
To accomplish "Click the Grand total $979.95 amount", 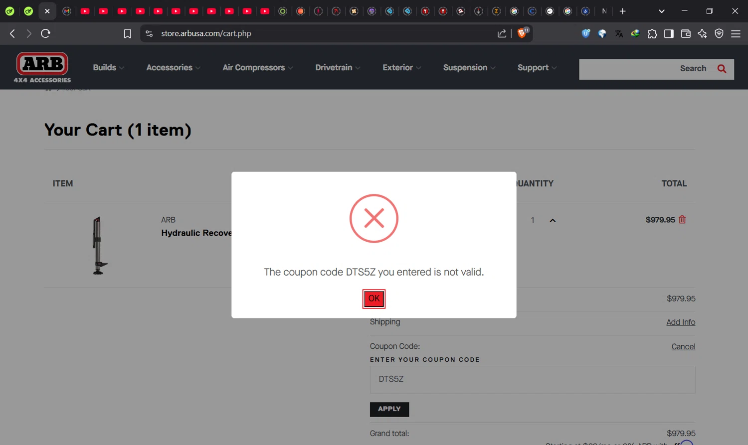I will [x=681, y=434].
